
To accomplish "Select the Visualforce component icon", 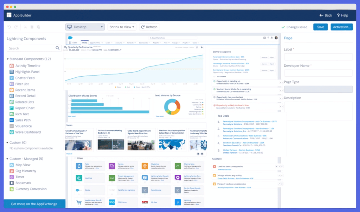I will 12,126.
